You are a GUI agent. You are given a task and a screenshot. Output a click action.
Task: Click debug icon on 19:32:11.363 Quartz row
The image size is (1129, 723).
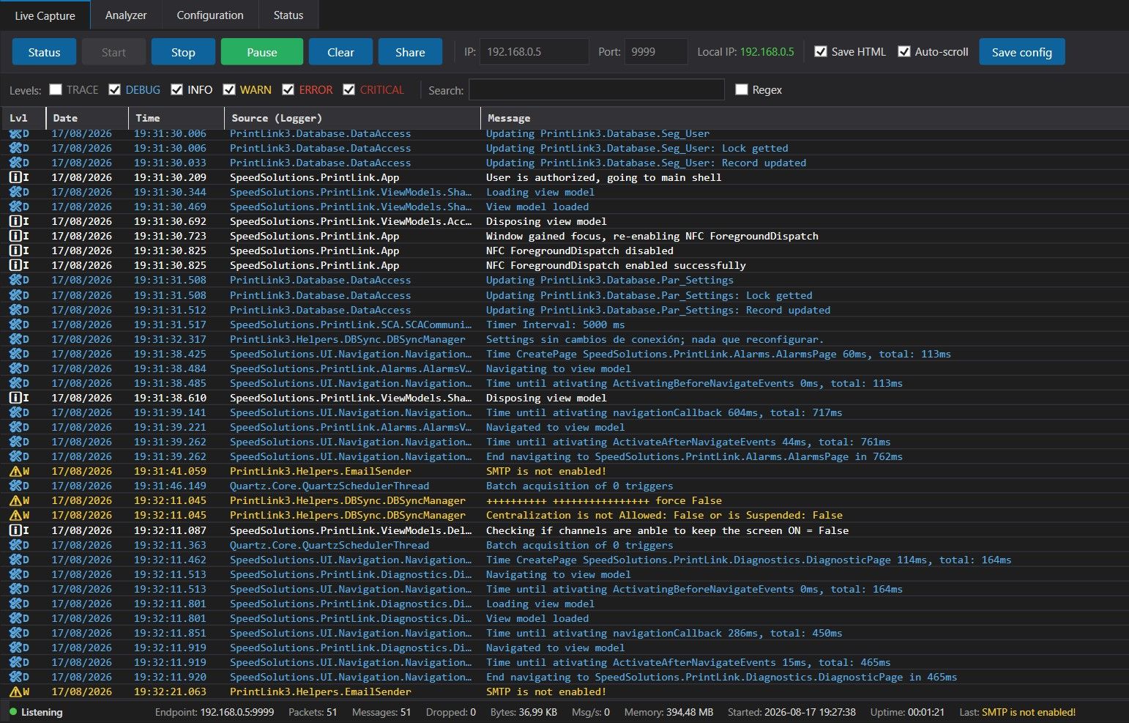tap(15, 545)
